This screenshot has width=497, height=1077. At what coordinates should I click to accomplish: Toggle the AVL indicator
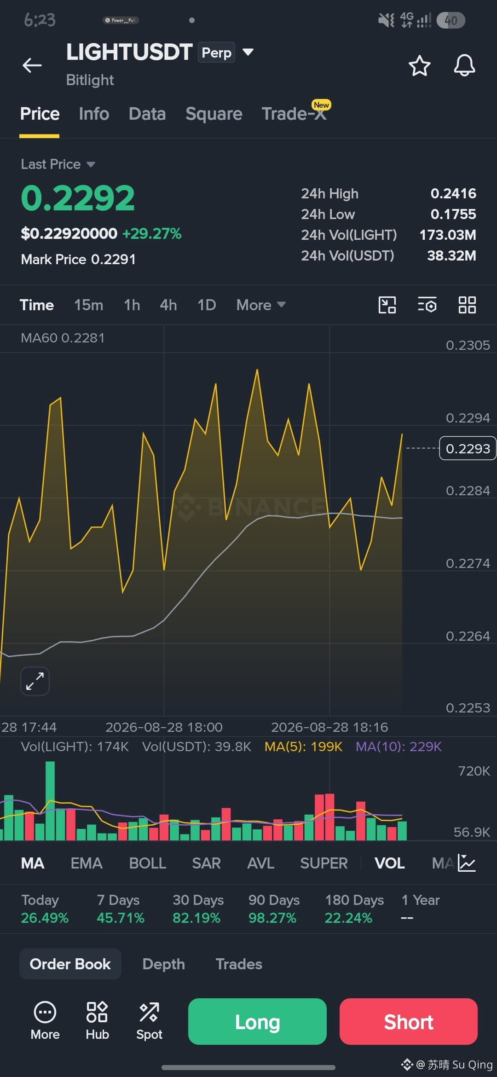[x=261, y=863]
